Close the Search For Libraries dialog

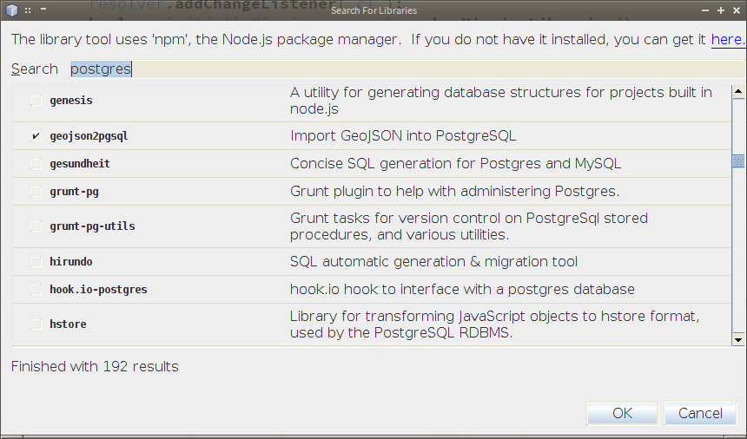(x=736, y=10)
